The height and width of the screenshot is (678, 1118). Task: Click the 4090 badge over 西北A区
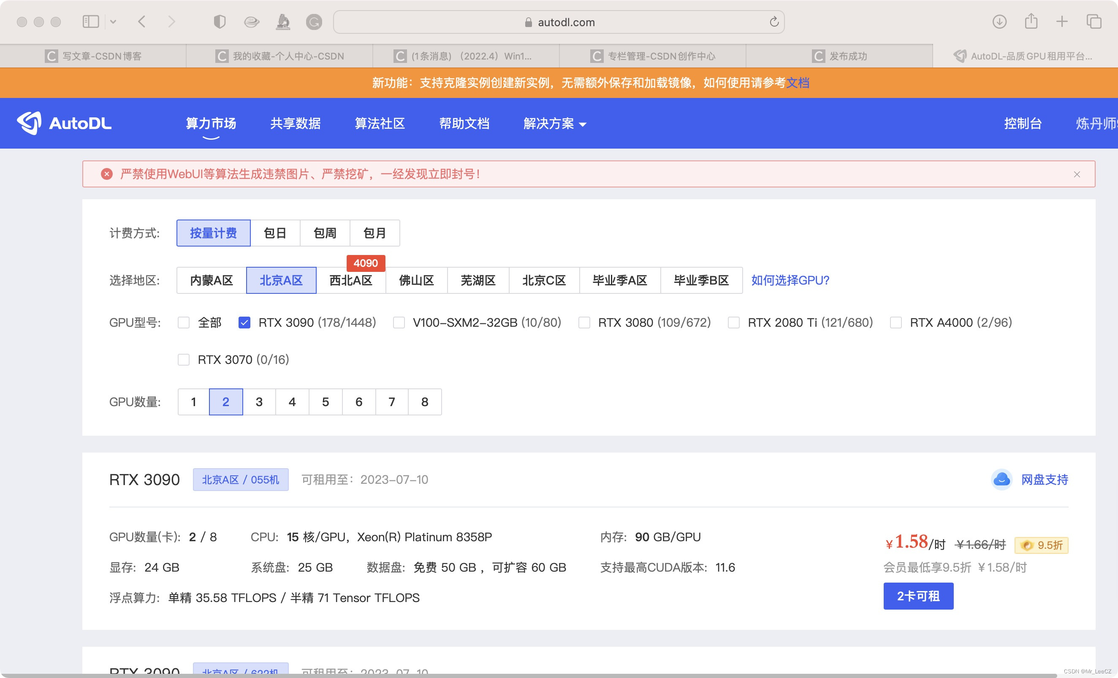coord(366,263)
